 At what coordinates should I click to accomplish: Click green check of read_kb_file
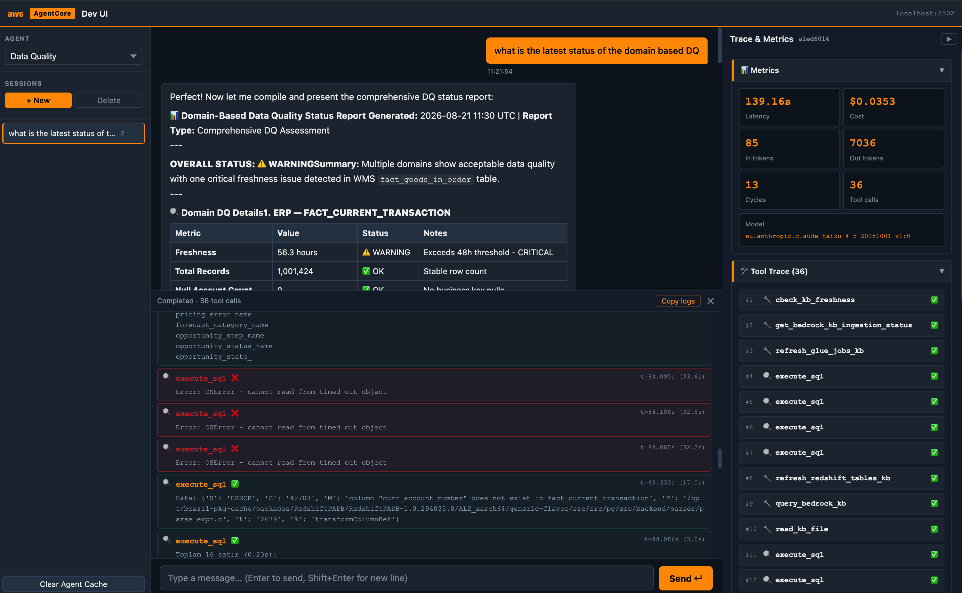934,529
